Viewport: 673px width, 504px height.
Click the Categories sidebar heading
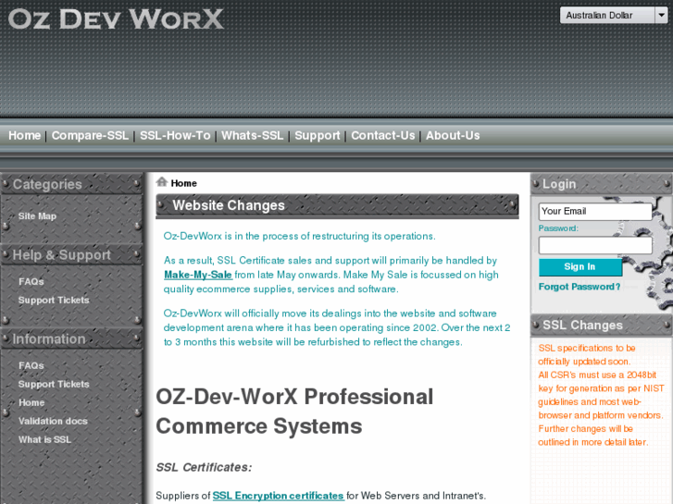[x=47, y=184]
